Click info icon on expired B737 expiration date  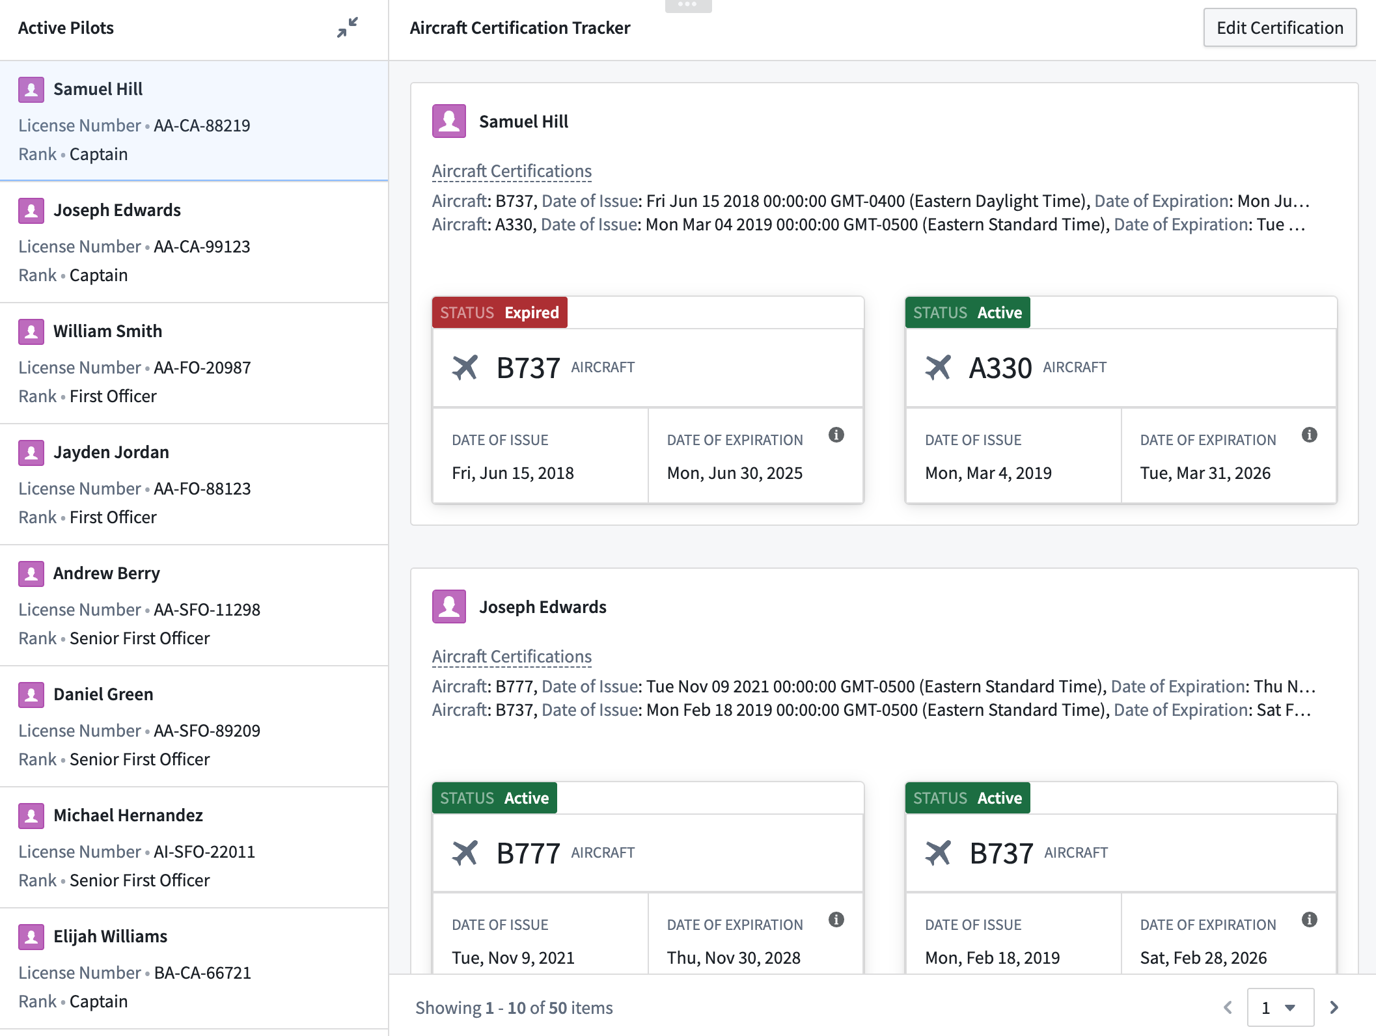[836, 435]
